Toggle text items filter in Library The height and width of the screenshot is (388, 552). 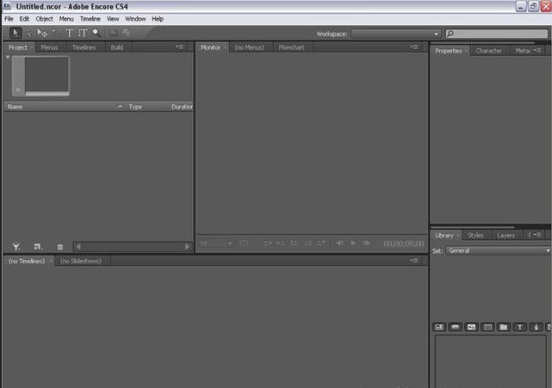[520, 327]
